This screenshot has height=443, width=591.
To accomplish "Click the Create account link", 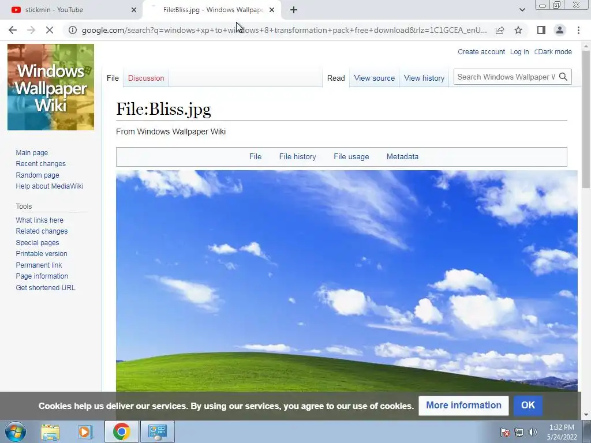I will click(481, 51).
